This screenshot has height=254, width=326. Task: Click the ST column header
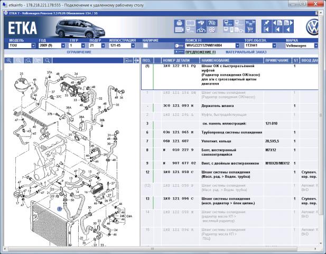[296, 60]
